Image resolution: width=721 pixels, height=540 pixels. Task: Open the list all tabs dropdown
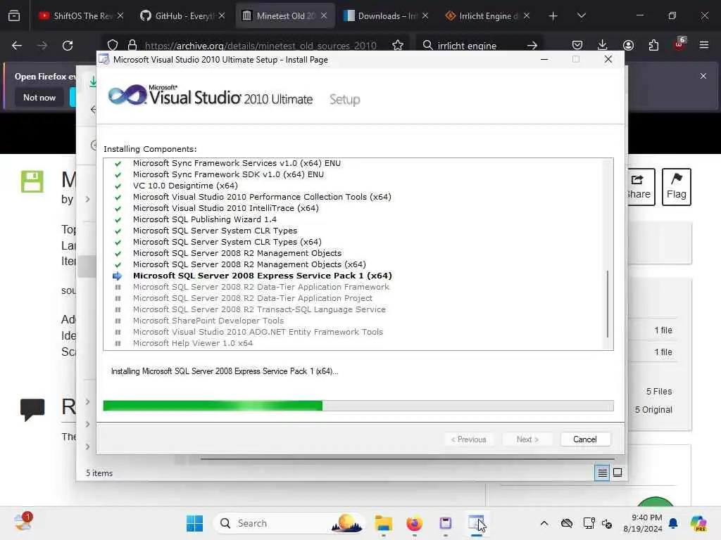tap(581, 16)
